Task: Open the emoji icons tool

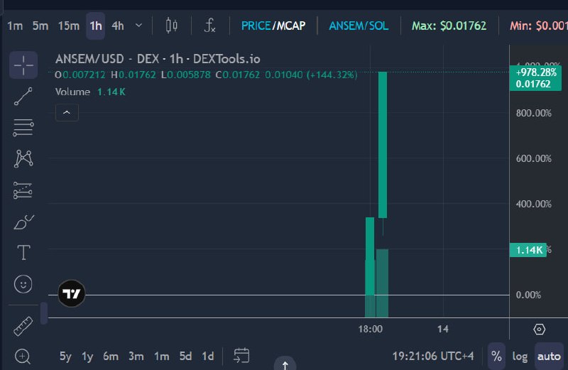Action: coord(23,284)
